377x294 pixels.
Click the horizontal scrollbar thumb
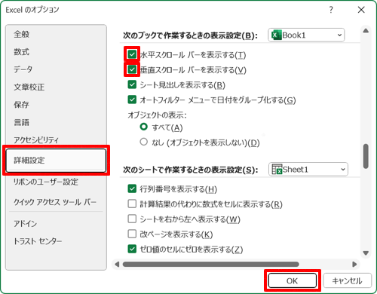point(210,264)
